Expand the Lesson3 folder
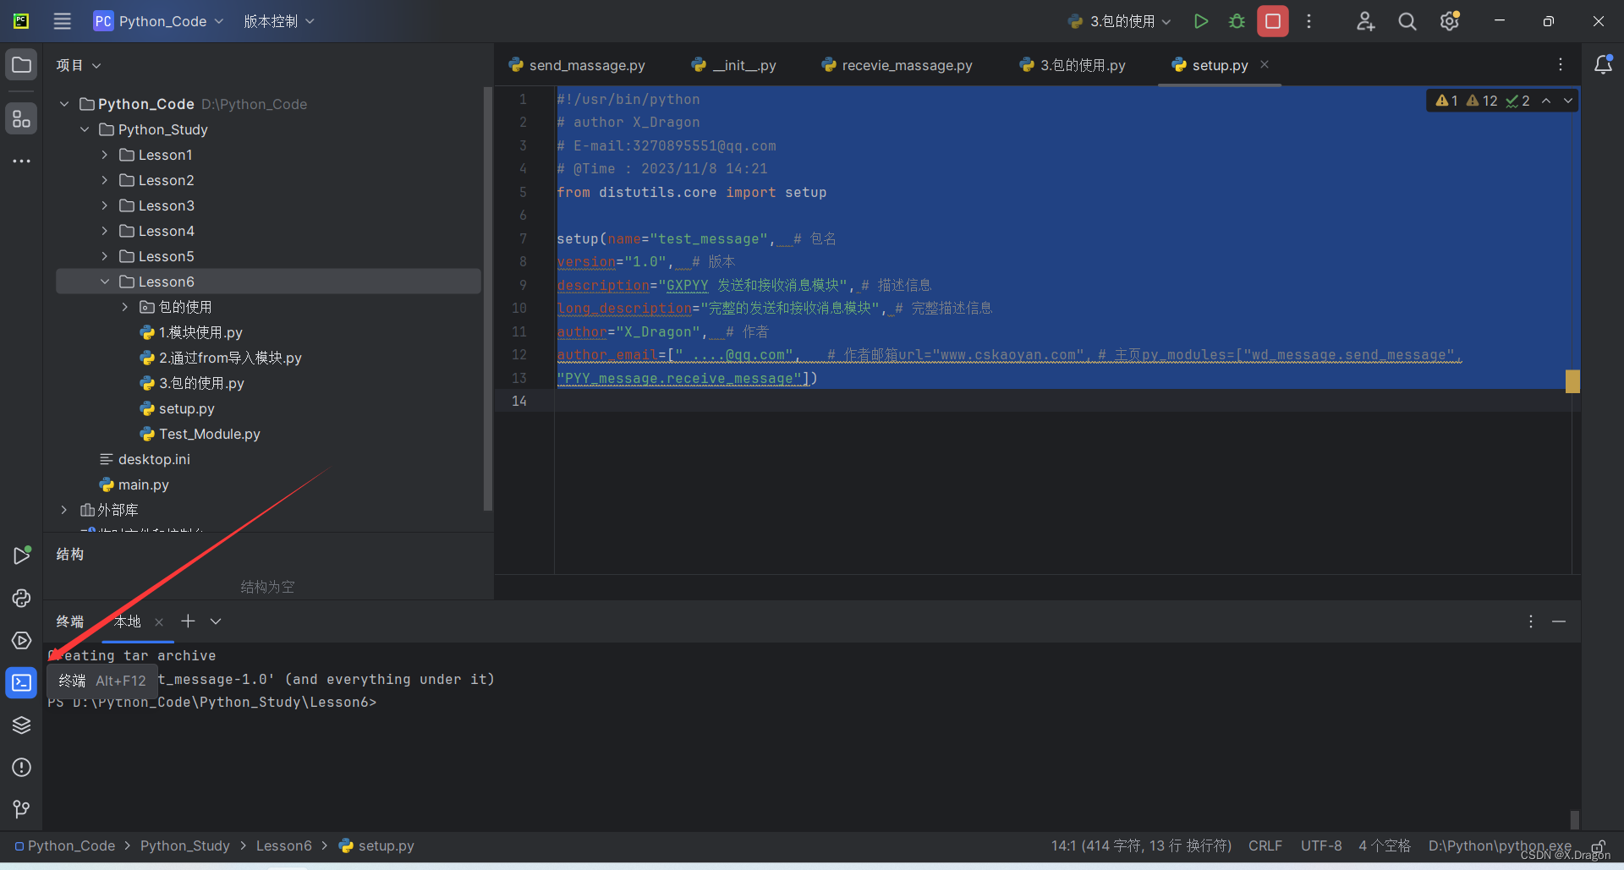This screenshot has width=1624, height=870. click(105, 205)
